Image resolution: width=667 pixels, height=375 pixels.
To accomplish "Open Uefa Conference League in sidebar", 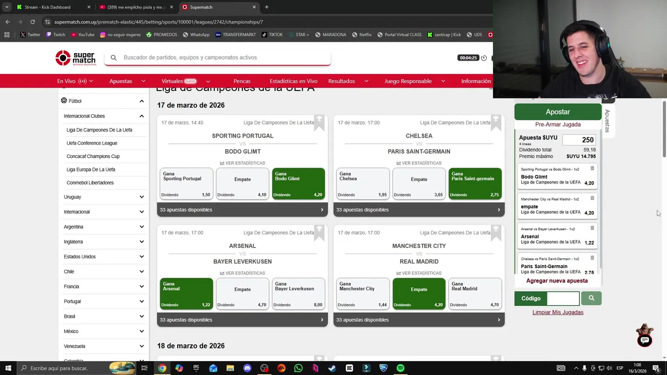I will coord(92,143).
